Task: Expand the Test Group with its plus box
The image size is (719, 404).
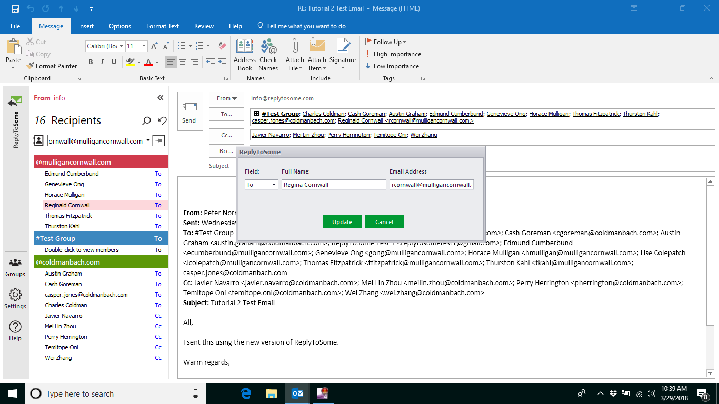Action: [x=257, y=113]
